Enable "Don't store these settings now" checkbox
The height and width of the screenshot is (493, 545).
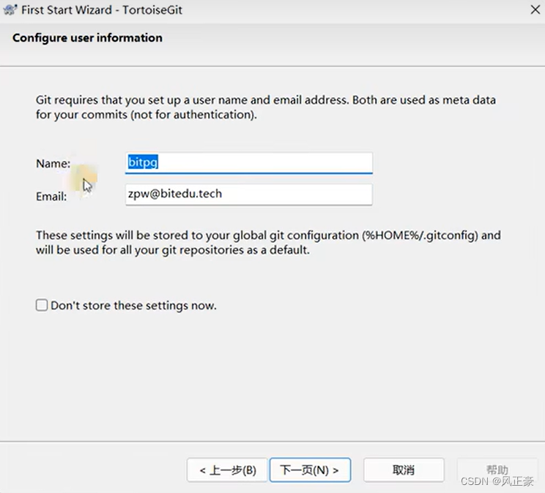(x=42, y=305)
